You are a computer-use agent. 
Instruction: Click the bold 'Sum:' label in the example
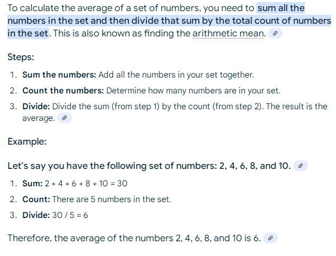coord(33,184)
